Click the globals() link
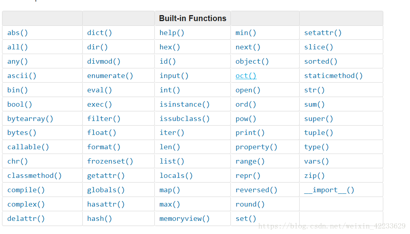Viewport: 410px width, 234px height. 106,190
